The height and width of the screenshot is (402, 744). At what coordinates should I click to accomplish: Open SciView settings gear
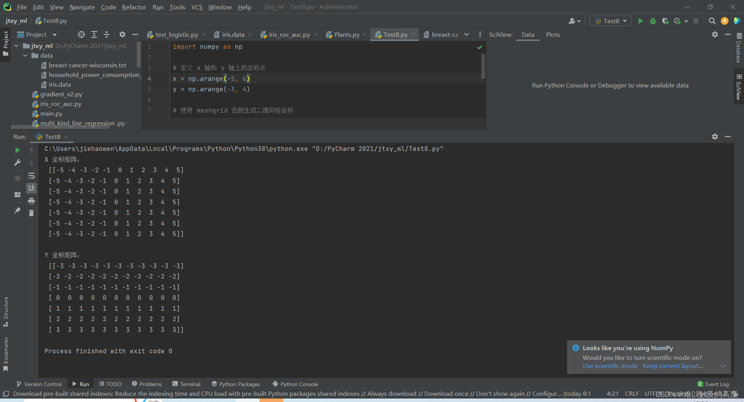[x=715, y=34]
